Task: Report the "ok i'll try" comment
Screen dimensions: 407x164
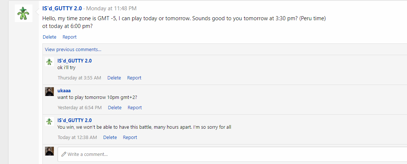Action: click(x=134, y=78)
